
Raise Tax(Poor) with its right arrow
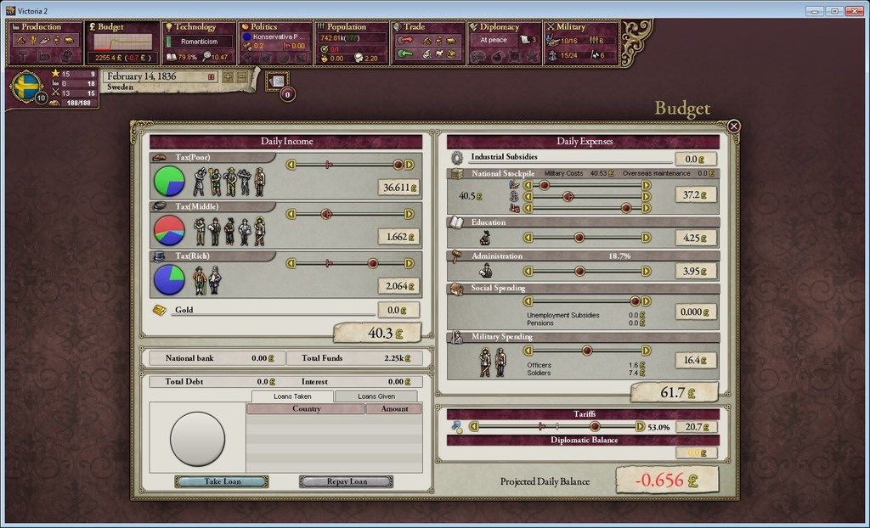click(409, 165)
